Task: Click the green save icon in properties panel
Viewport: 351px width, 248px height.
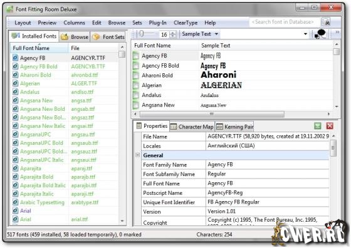Action: coord(318,126)
